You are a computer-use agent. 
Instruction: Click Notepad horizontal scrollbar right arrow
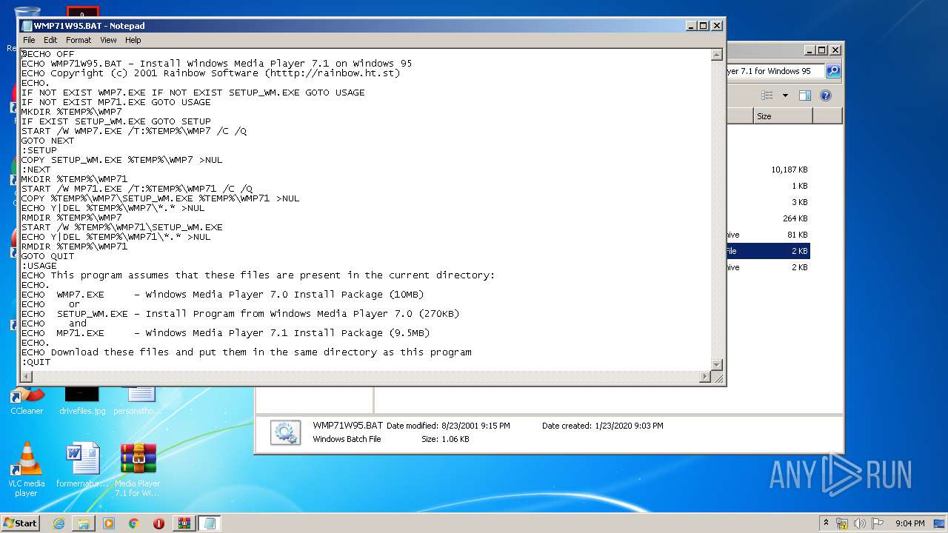click(705, 377)
